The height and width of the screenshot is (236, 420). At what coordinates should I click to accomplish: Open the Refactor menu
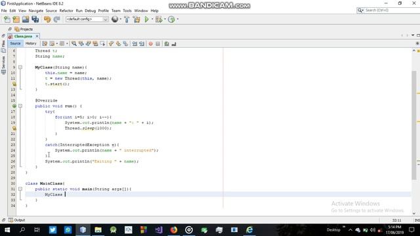point(66,10)
